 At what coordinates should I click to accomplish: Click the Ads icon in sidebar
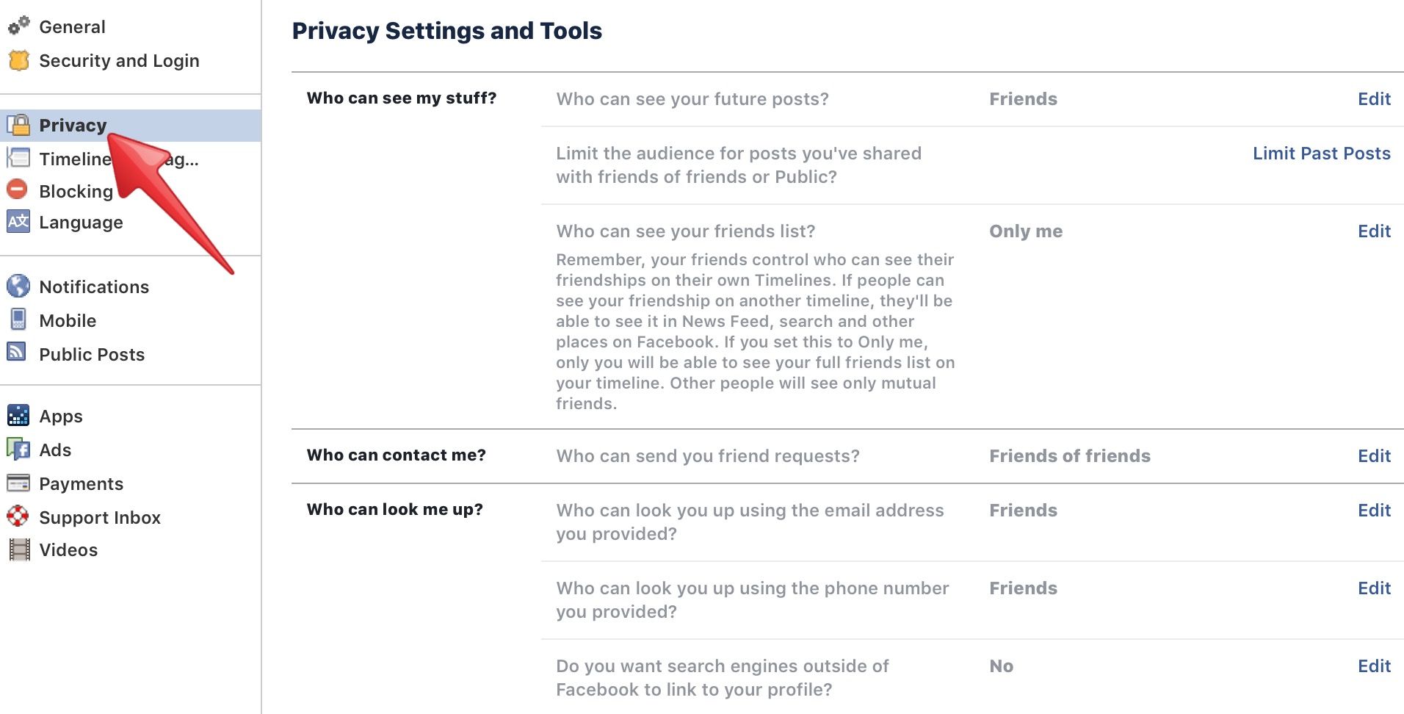click(x=18, y=449)
